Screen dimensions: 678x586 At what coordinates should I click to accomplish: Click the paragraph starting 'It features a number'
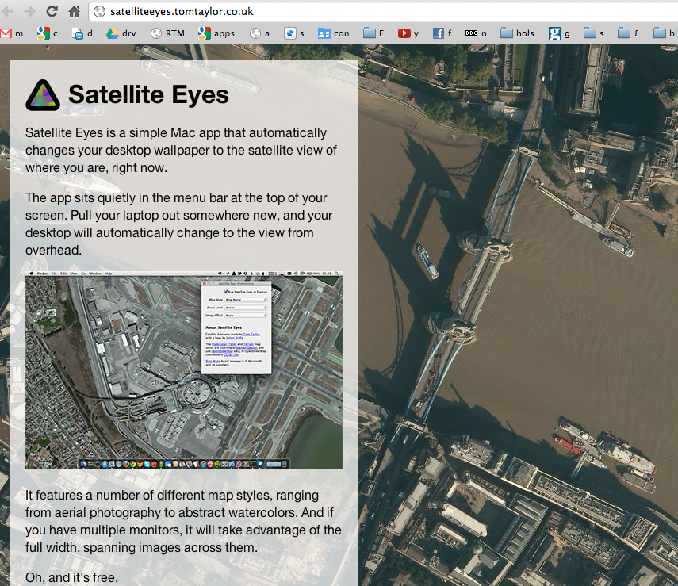tap(183, 521)
